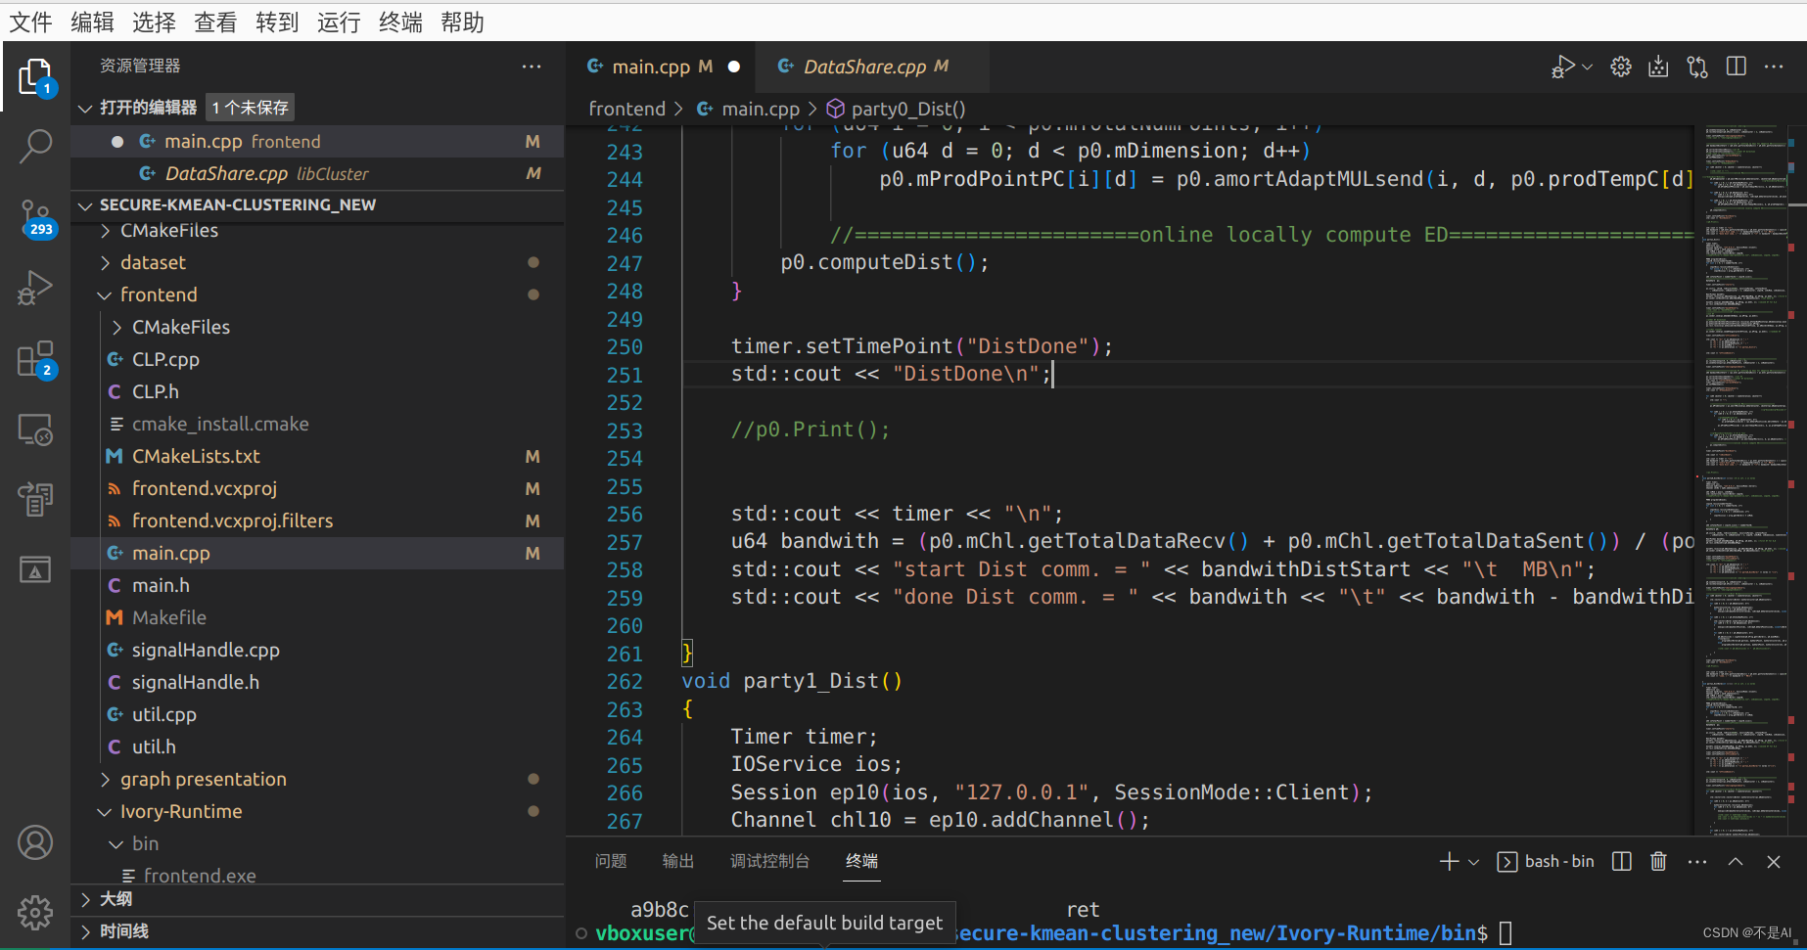Collapse the bin folder
Viewport: 1807px width, 950px height.
(318, 843)
